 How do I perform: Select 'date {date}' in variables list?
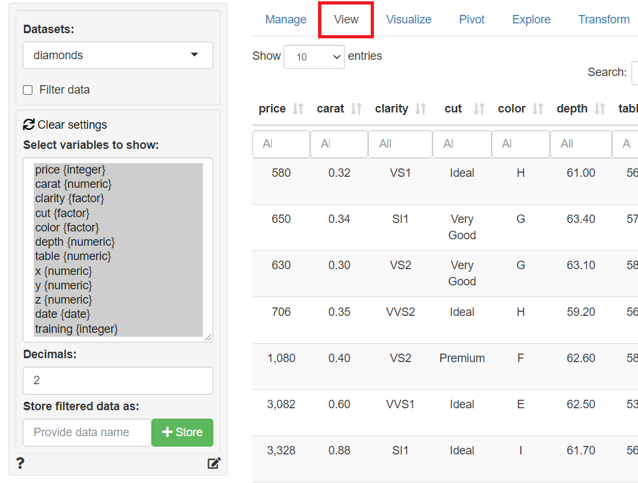[x=62, y=314]
